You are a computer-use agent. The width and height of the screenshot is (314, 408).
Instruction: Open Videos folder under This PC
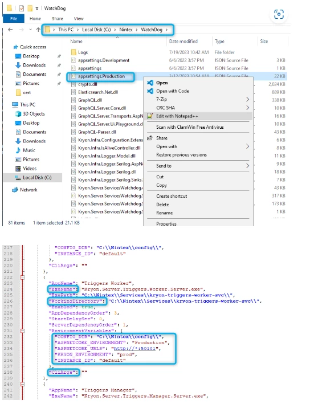(30, 168)
